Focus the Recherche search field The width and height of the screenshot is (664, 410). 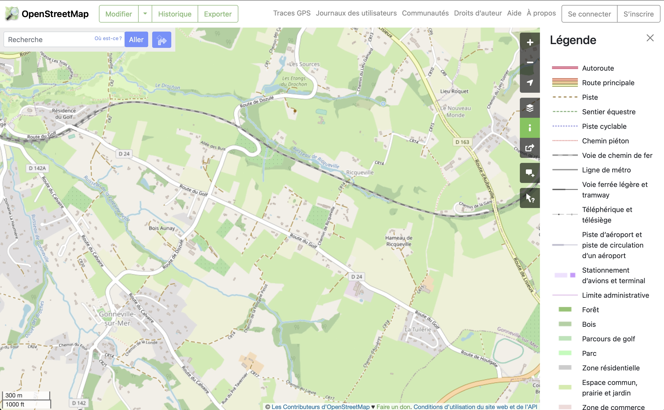point(64,40)
